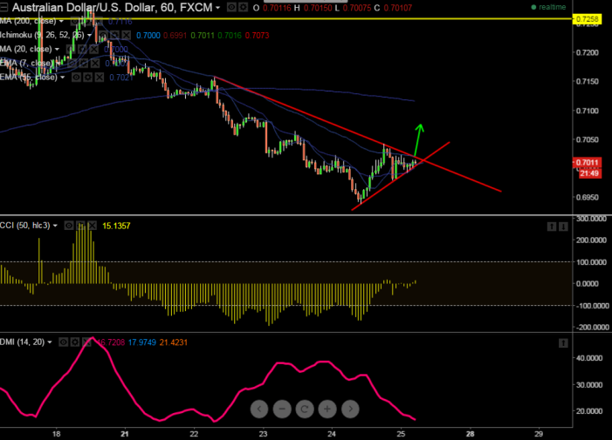This screenshot has height=440, width=612.
Task: Open the CCI (50, hlc3) dropdown arrow
Action: click(55, 226)
